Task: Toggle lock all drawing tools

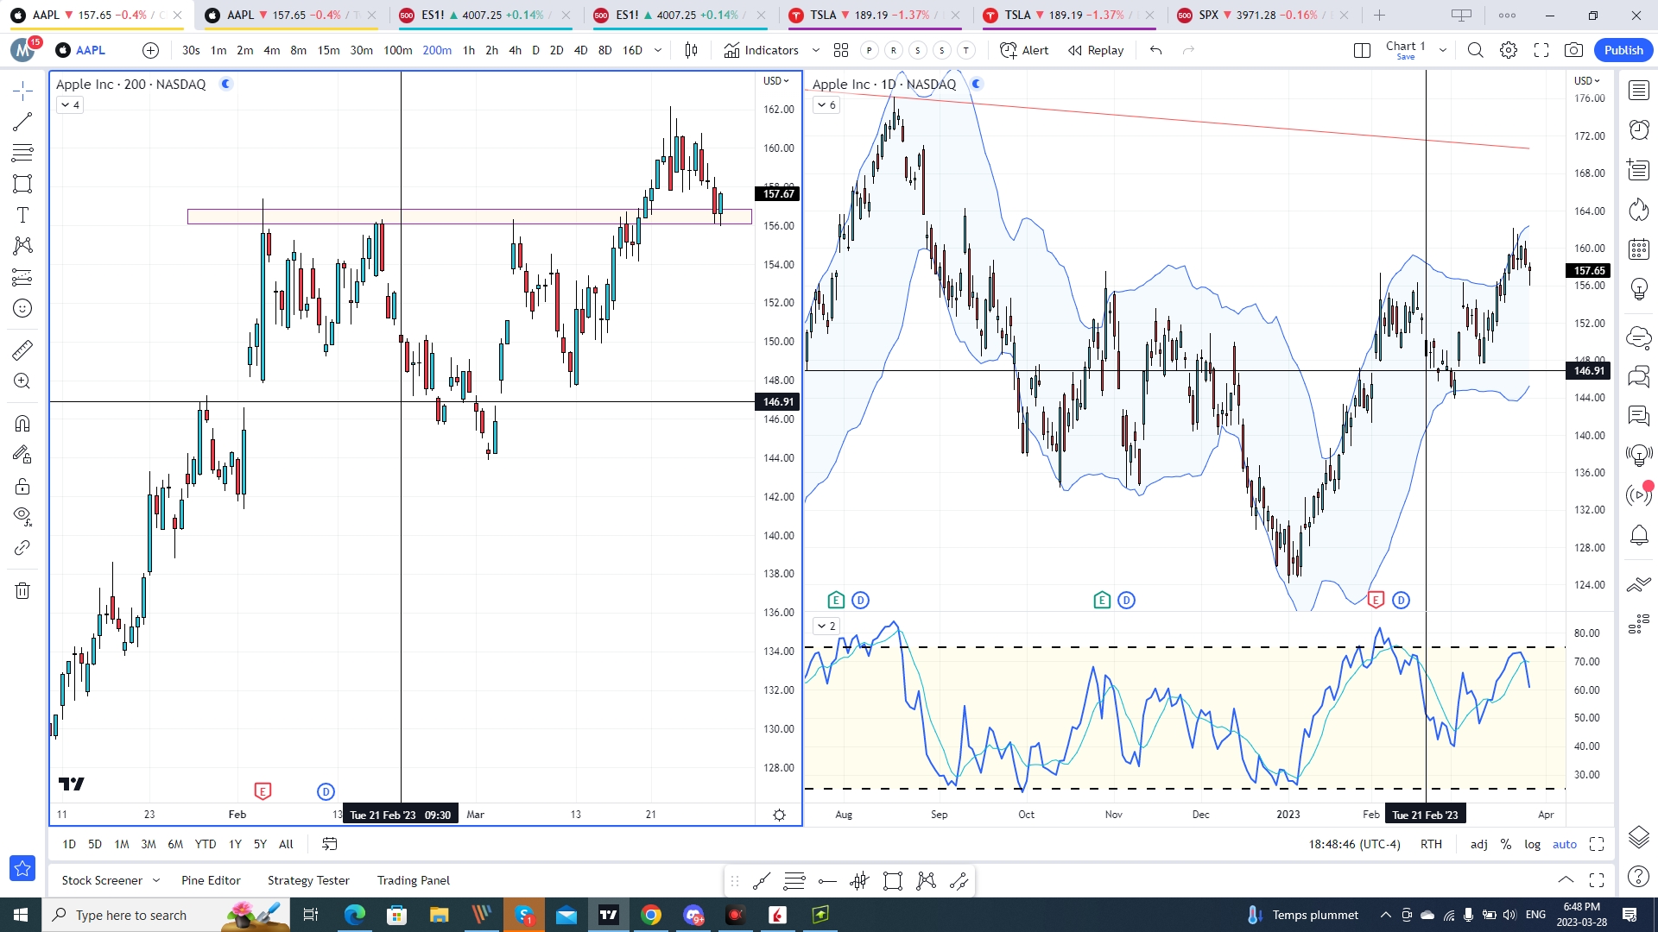Action: pos(22,486)
